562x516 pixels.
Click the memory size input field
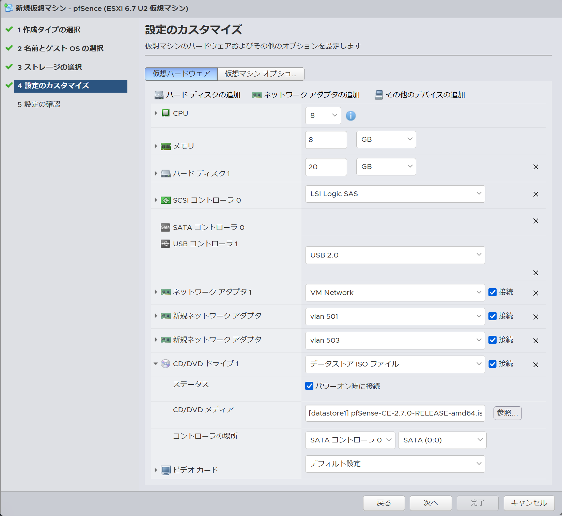coord(326,140)
